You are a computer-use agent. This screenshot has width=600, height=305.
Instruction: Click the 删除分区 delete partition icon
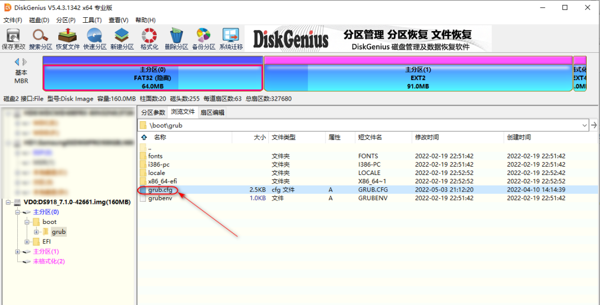point(176,39)
